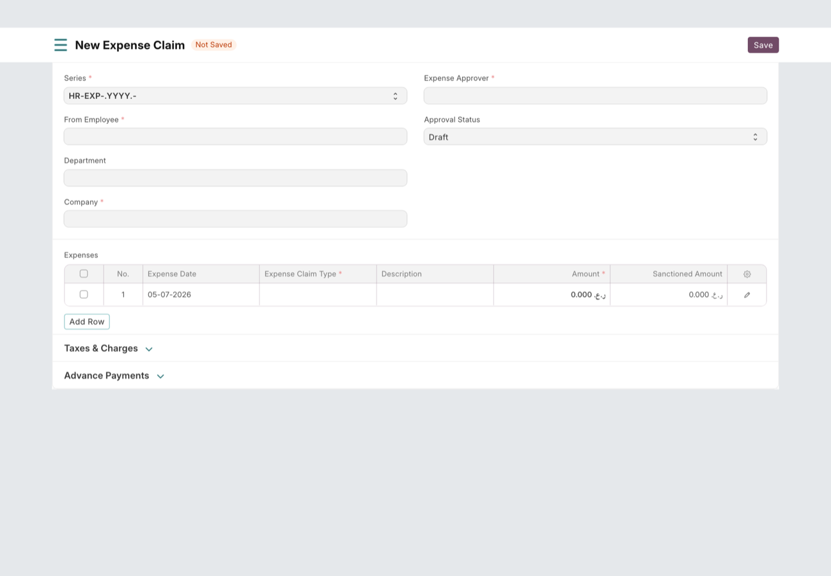831x576 pixels.
Task: Click the Not Saved status badge
Action: pos(214,45)
